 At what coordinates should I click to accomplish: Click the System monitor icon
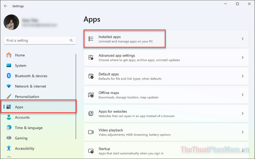pyautogui.click(x=9, y=65)
